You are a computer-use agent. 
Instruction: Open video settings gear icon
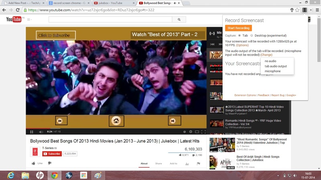click(191, 131)
